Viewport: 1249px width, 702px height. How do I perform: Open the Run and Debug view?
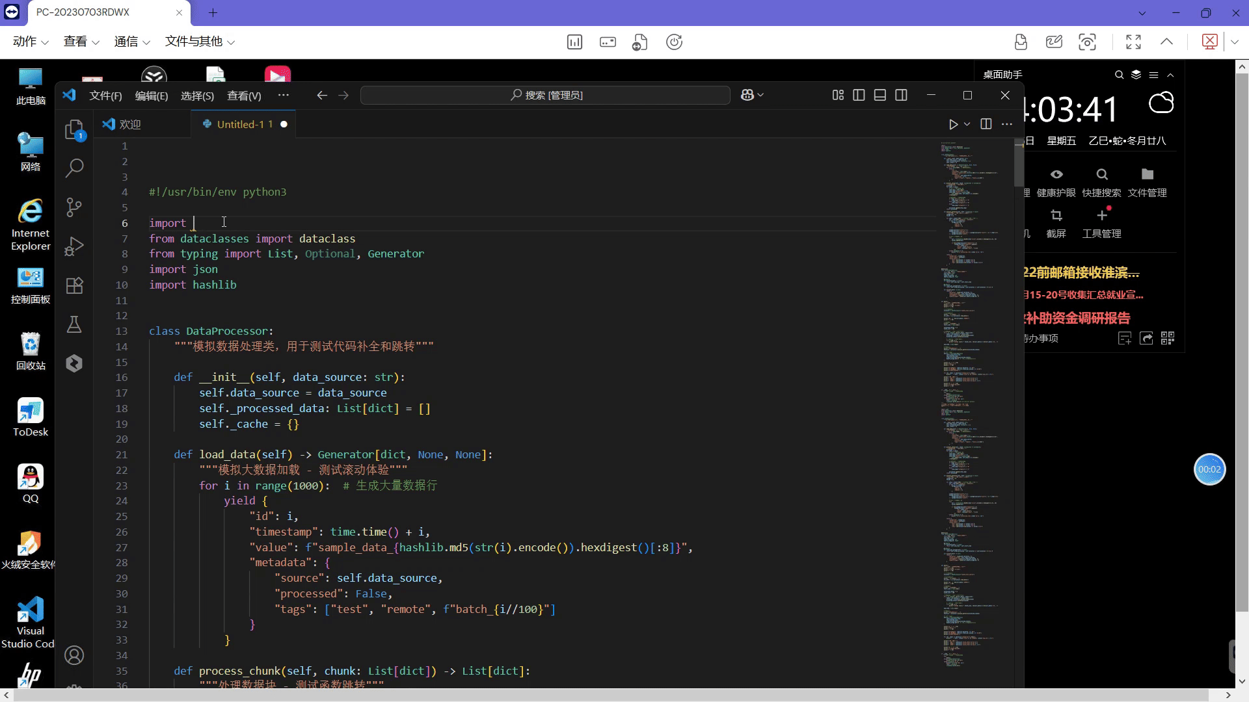(x=74, y=246)
